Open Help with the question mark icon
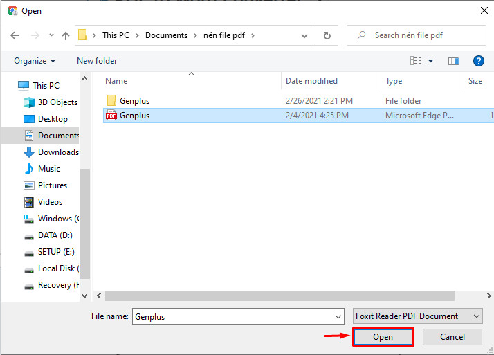 coord(478,61)
